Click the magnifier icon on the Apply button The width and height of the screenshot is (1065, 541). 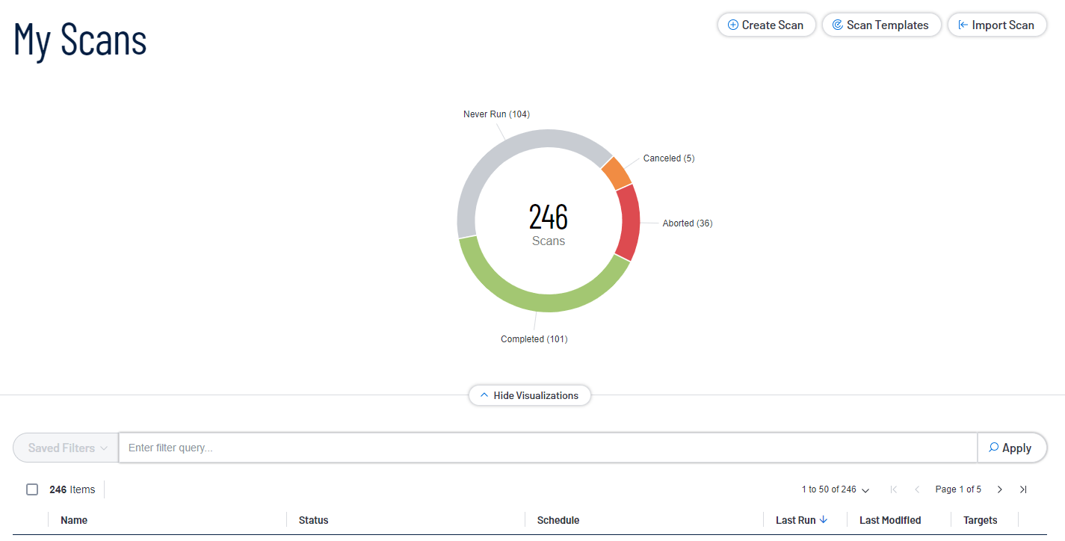(x=994, y=447)
